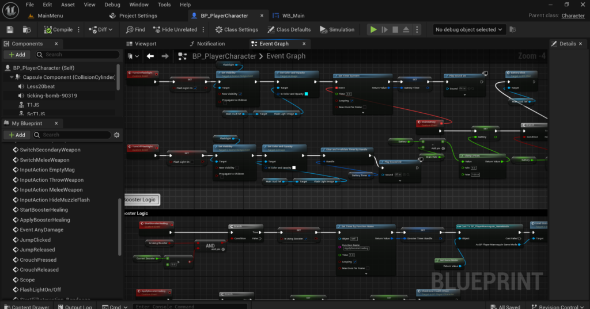Open Compile options three-dot menu
Image resolution: width=590 pixels, height=309 pixels.
point(78,30)
